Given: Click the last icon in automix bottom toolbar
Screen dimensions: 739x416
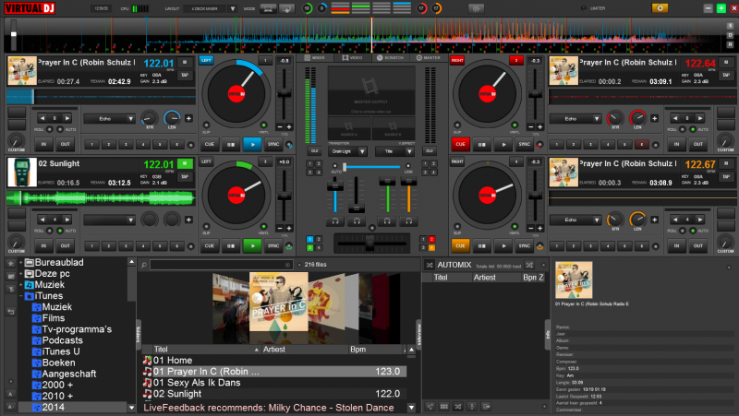Looking at the screenshot, I should pos(486,406).
